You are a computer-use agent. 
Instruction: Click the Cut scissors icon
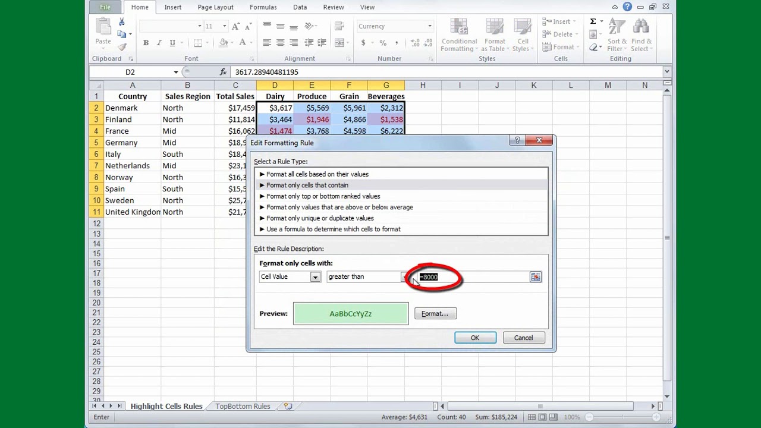[122, 22]
